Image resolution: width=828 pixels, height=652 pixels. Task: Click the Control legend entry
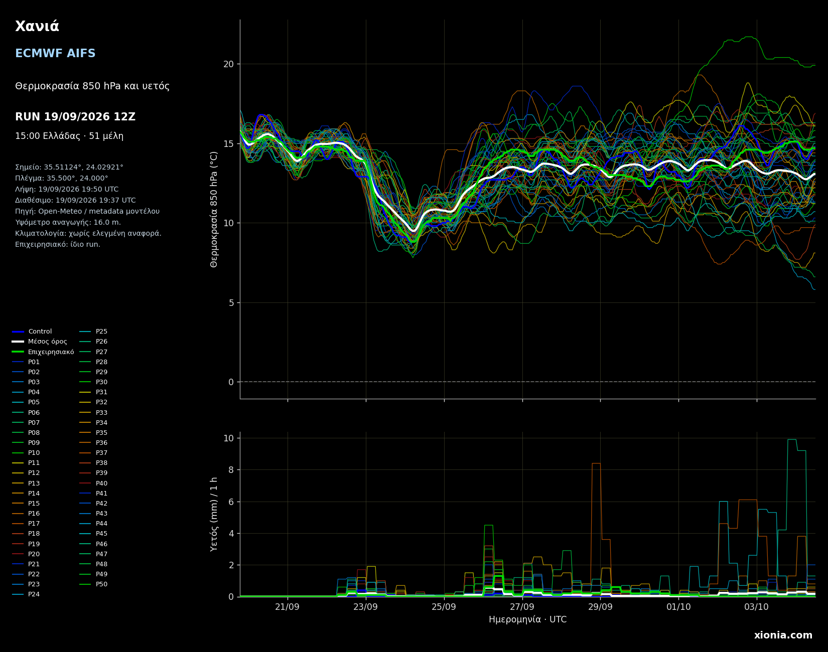(32, 332)
